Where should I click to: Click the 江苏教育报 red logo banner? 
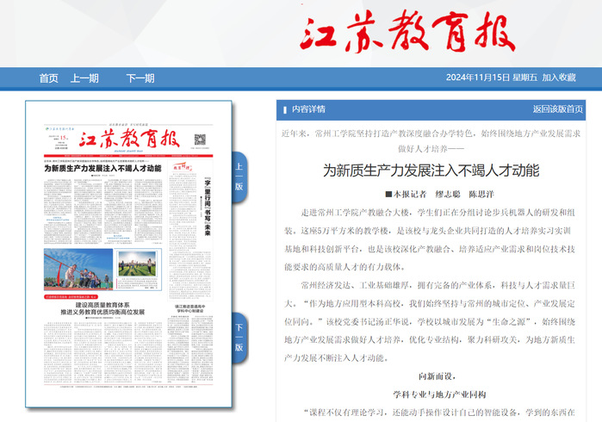[407, 32]
